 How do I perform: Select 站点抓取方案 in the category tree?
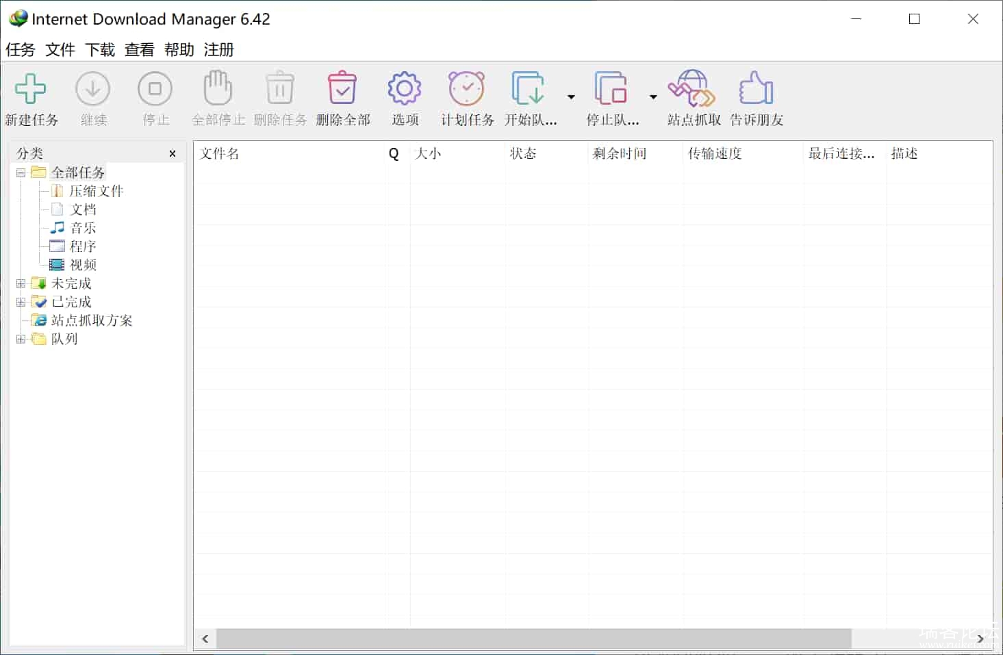click(x=91, y=320)
